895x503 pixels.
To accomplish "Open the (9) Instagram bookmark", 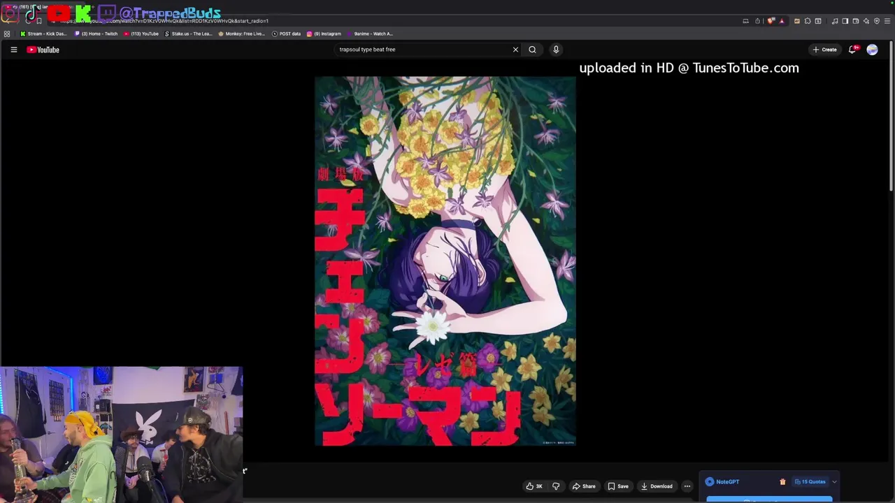I will [324, 34].
